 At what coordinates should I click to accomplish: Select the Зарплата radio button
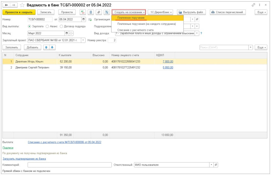30,26
